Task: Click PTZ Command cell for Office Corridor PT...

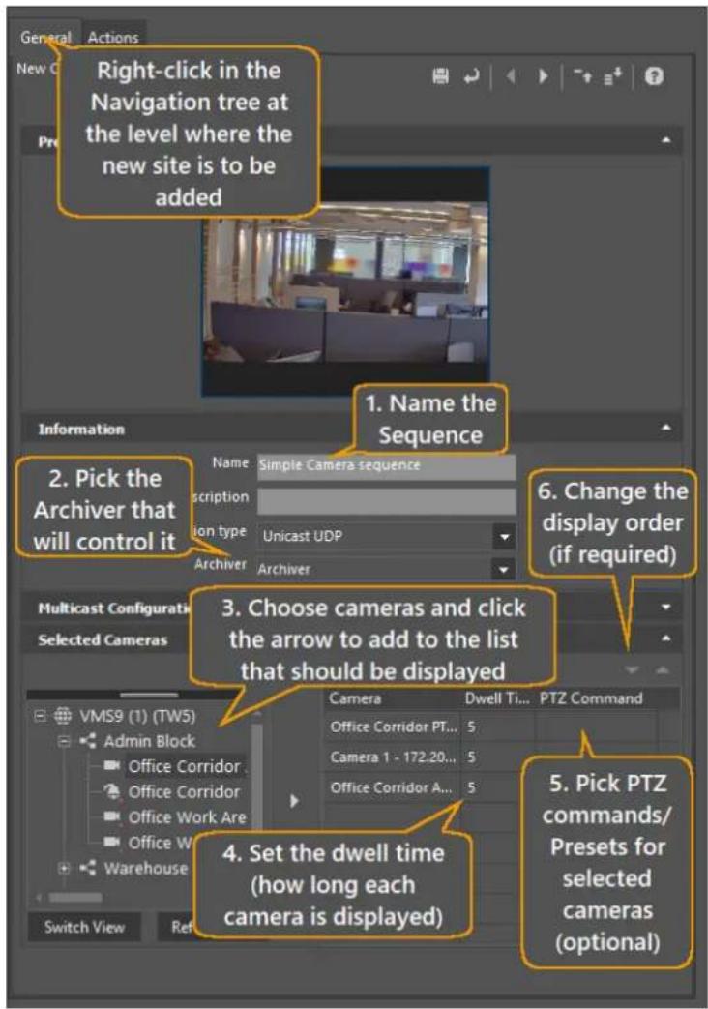Action: click(596, 727)
